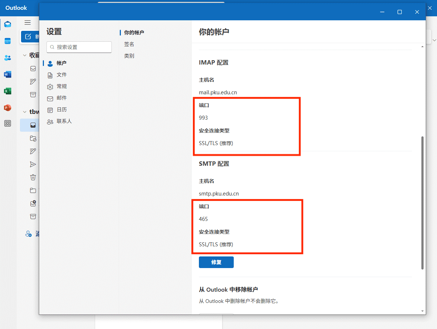The height and width of the screenshot is (329, 437).
Task: Click the SMTP port value 465
Action: pyautogui.click(x=203, y=219)
